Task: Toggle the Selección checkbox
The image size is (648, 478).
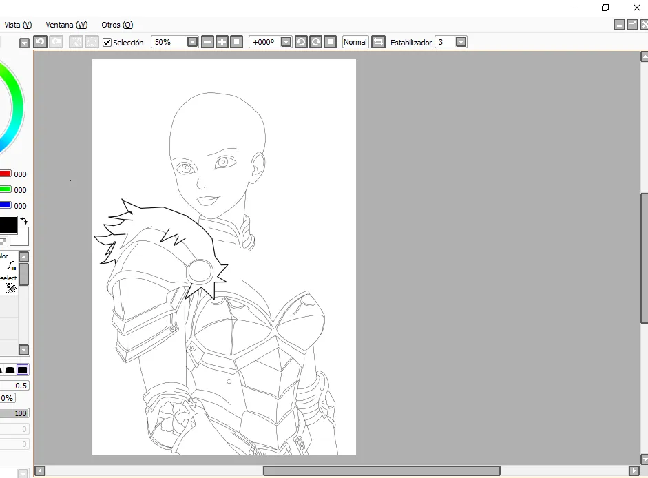Action: 107,42
